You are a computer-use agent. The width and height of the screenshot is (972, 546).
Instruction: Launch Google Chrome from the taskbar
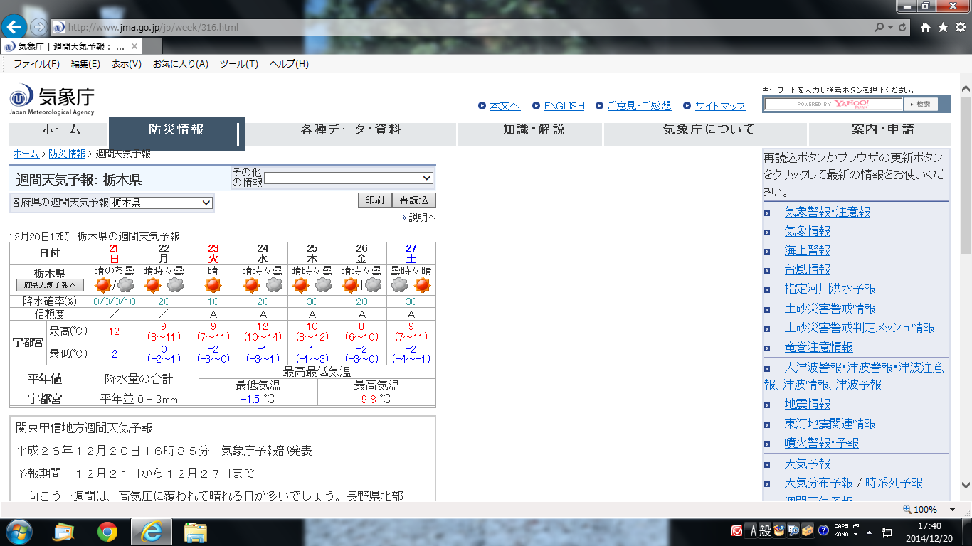[x=107, y=531]
